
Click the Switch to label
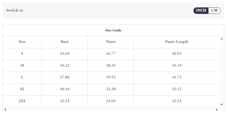coord(14,10)
